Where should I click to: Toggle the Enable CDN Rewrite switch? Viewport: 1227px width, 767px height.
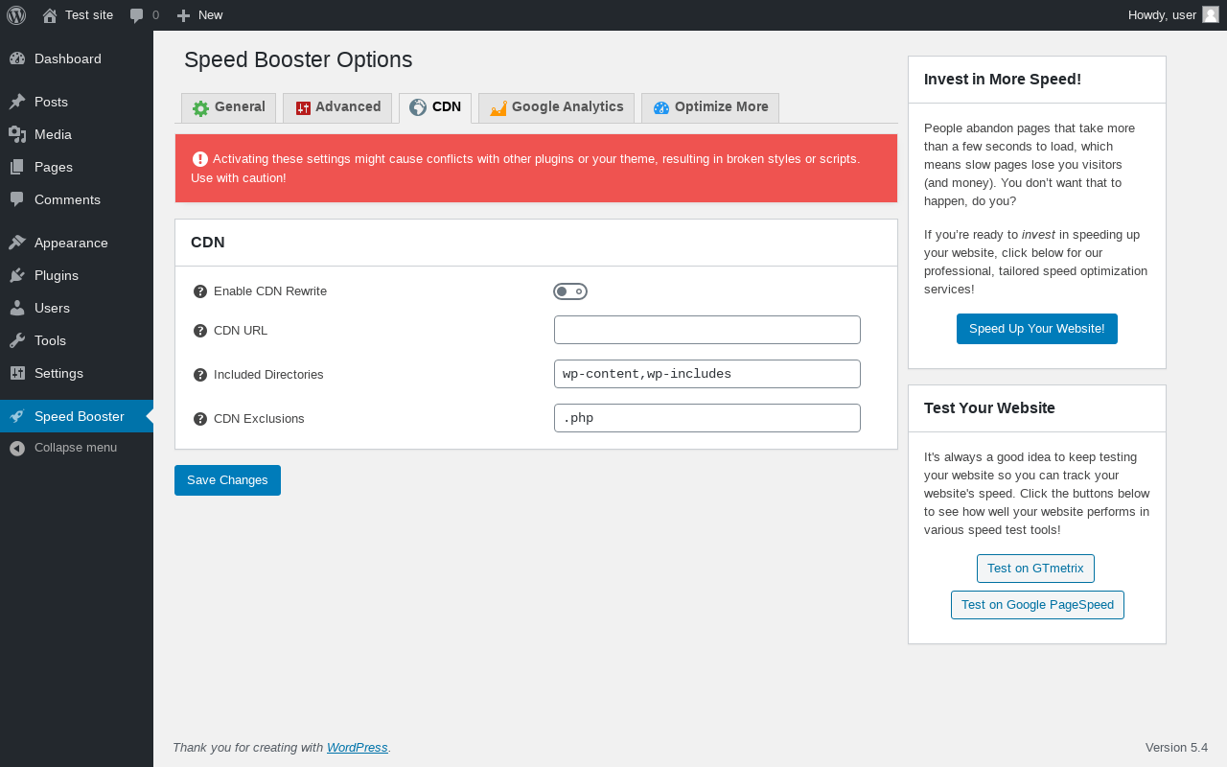point(570,291)
